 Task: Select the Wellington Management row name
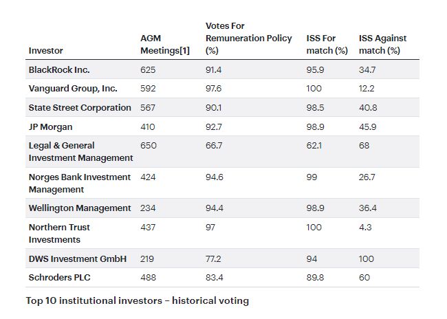80,208
